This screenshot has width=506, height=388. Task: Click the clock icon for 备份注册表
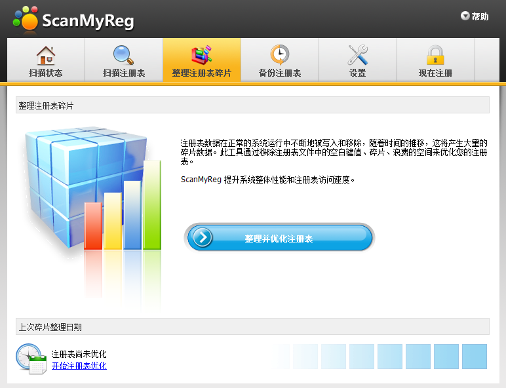[280, 55]
